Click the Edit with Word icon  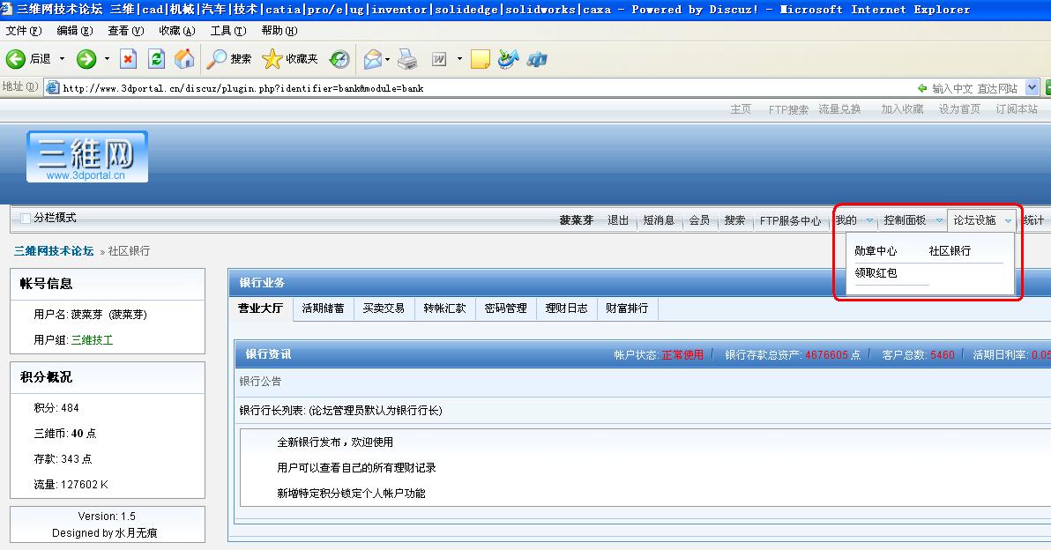coord(439,59)
